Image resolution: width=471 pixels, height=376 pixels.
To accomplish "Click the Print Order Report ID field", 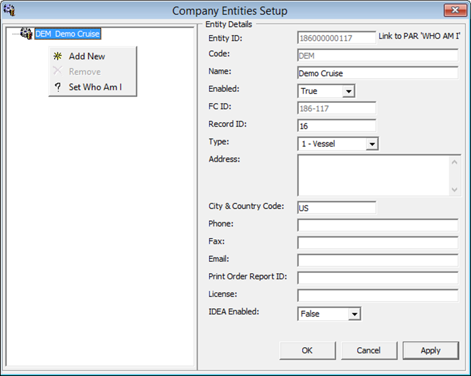I will [378, 278].
